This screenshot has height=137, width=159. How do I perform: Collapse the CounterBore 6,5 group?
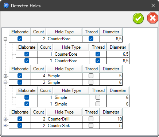point(5,39)
